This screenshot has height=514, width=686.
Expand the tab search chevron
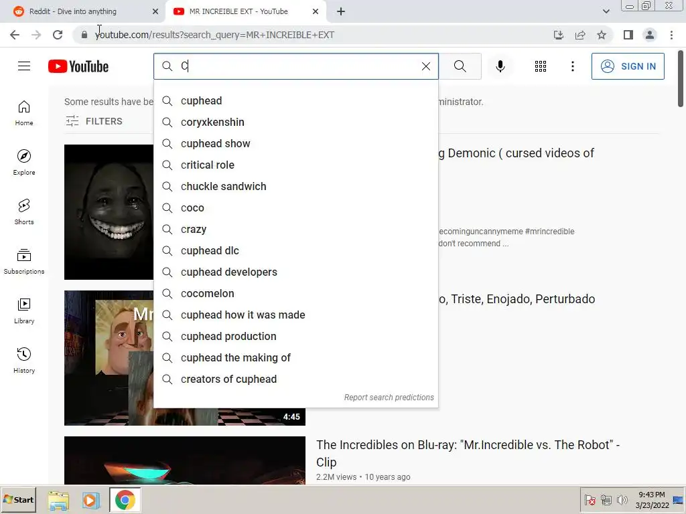606,11
